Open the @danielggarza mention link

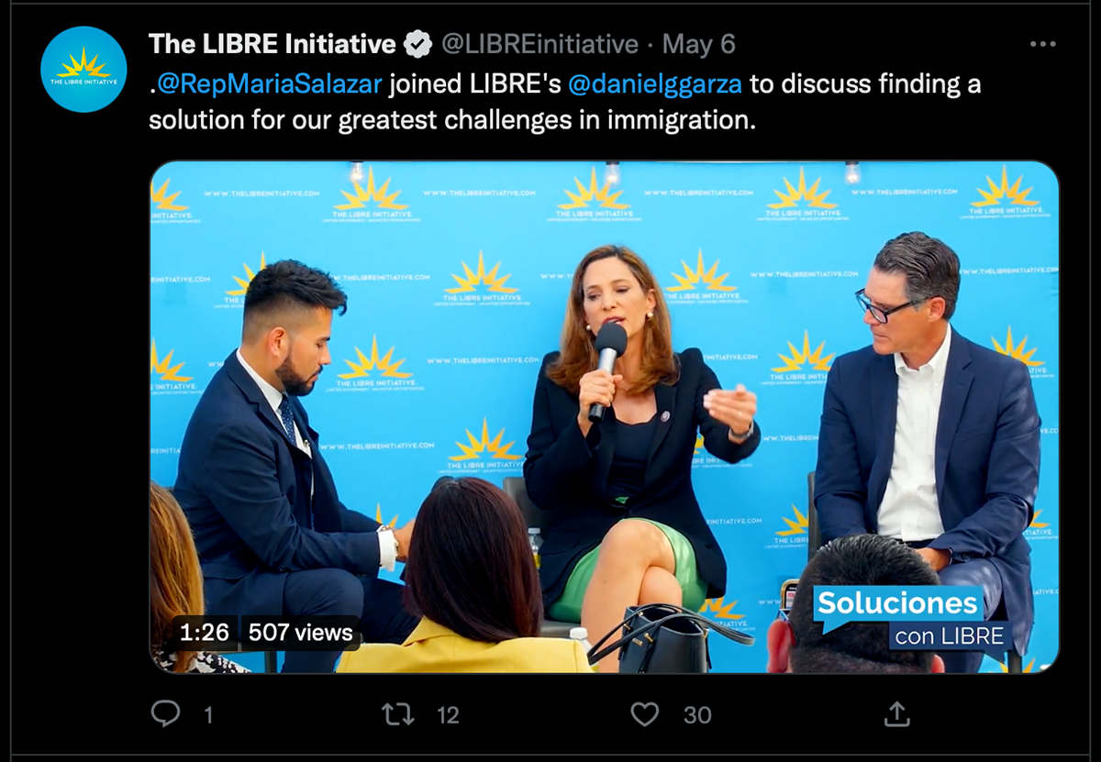point(655,84)
